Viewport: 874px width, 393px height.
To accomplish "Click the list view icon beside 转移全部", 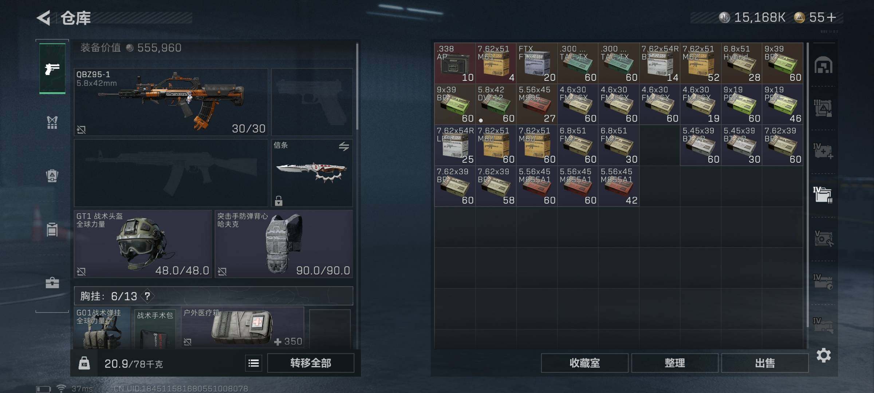I will (254, 363).
